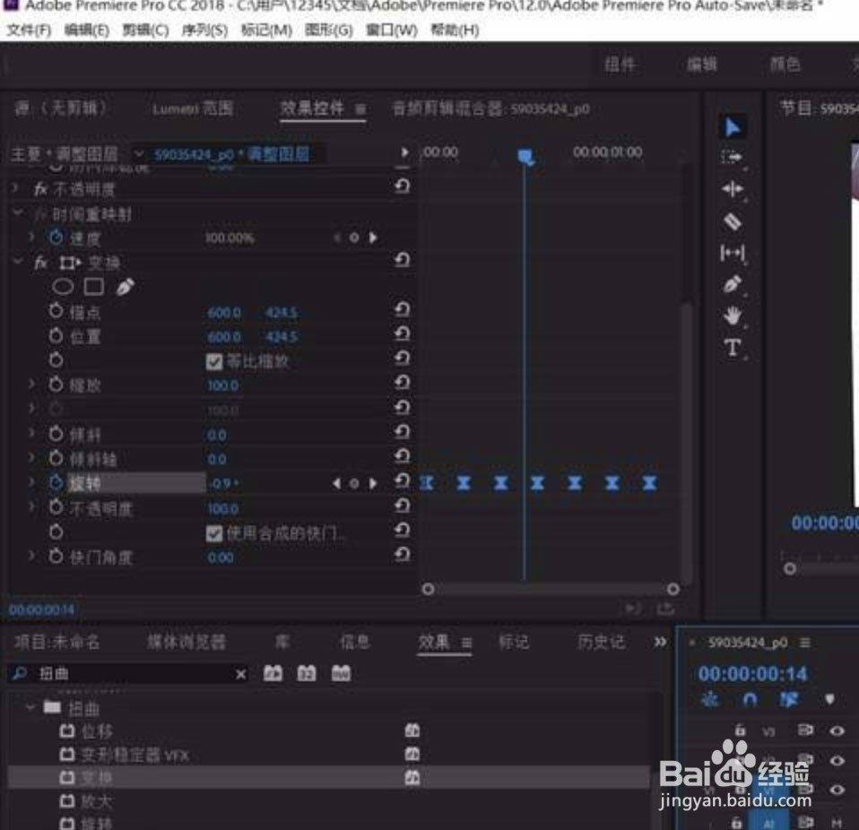Filter effects by 32-bit color badge

coord(307,673)
